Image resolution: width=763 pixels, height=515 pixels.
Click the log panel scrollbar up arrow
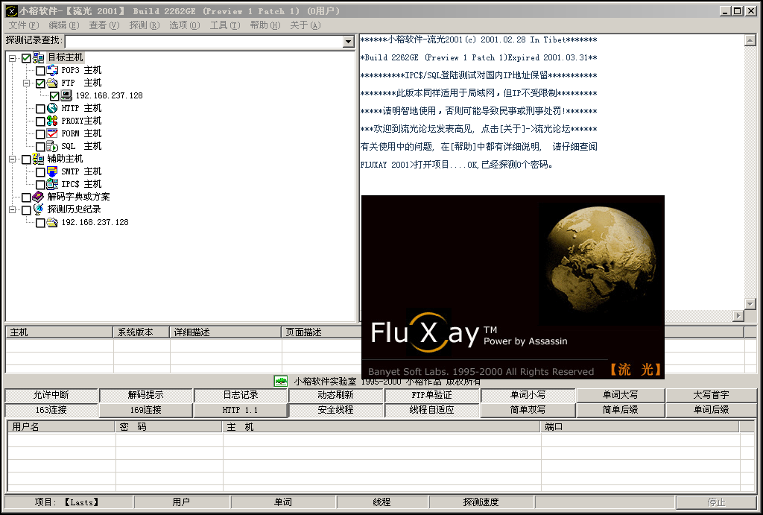[750, 40]
